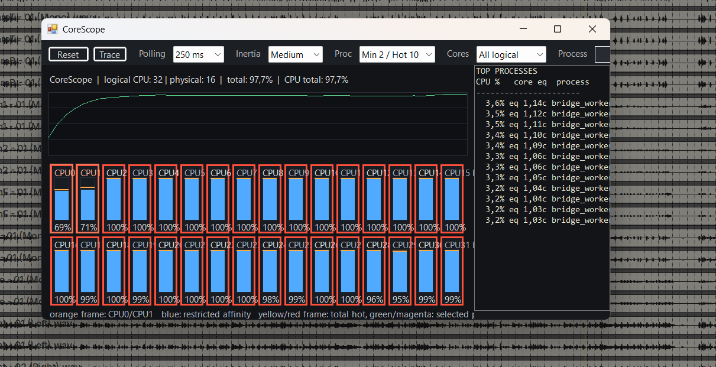The width and height of the screenshot is (716, 367).
Task: Click the process row showing 3,5% eq 1,11c
Action: point(542,124)
